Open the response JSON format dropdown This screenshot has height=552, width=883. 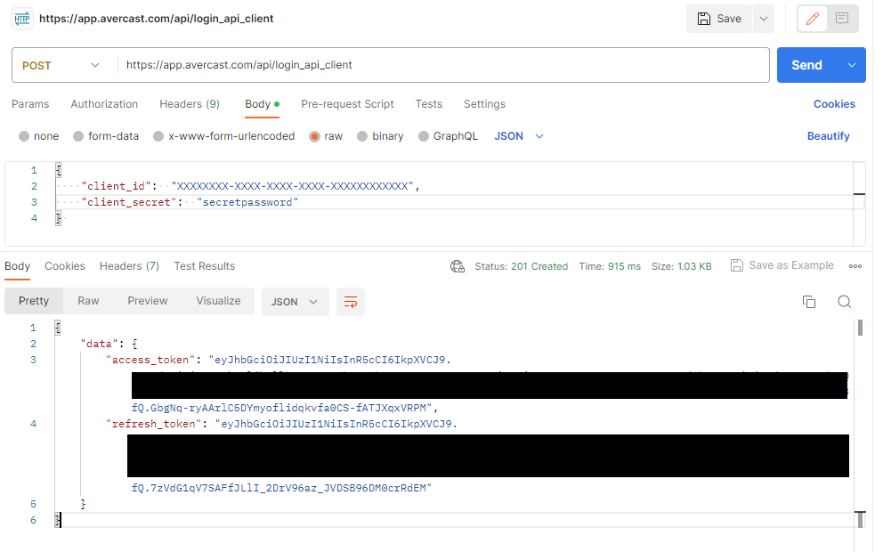tap(296, 302)
